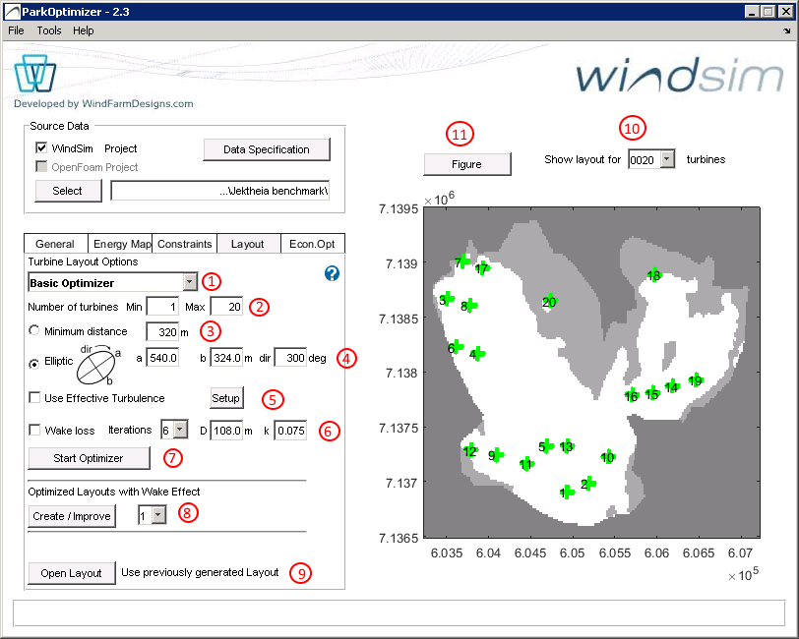
Task: Click turbine marker 16 on the map
Action: (x=632, y=395)
